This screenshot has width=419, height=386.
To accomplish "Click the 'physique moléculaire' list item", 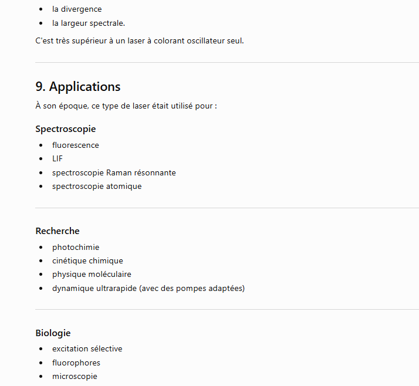I will (x=92, y=275).
